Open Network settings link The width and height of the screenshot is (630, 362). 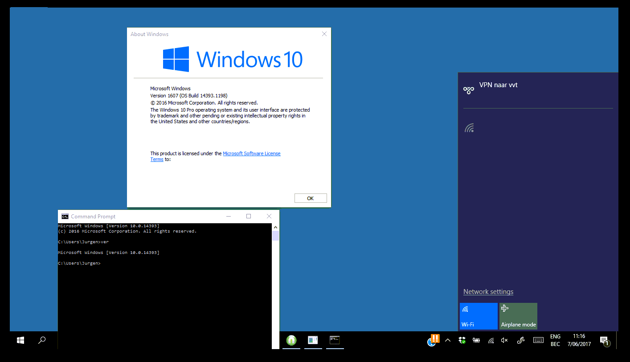click(x=488, y=292)
